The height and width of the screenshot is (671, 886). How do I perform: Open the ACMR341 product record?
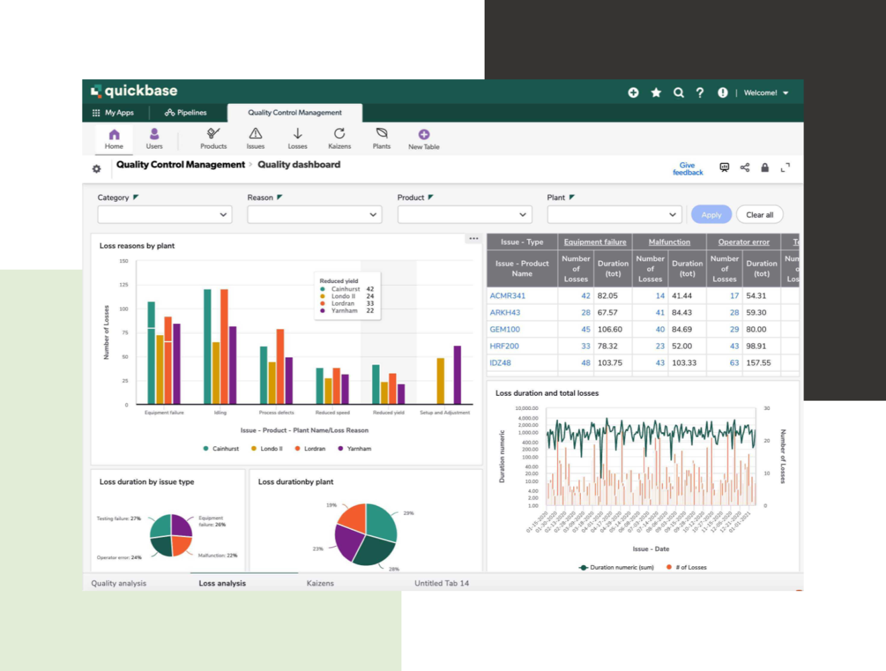pyautogui.click(x=509, y=295)
